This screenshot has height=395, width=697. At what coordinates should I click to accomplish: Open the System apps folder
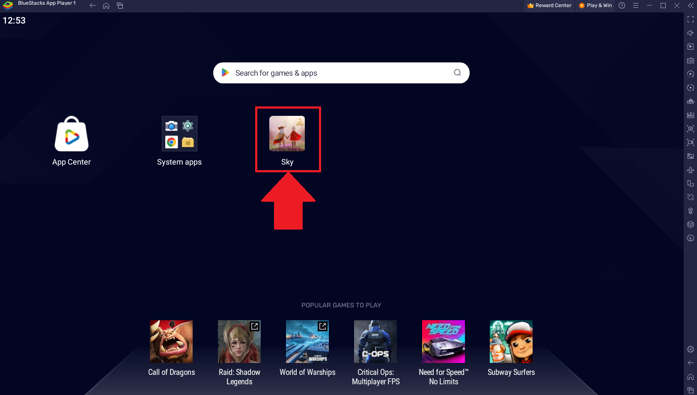click(179, 134)
